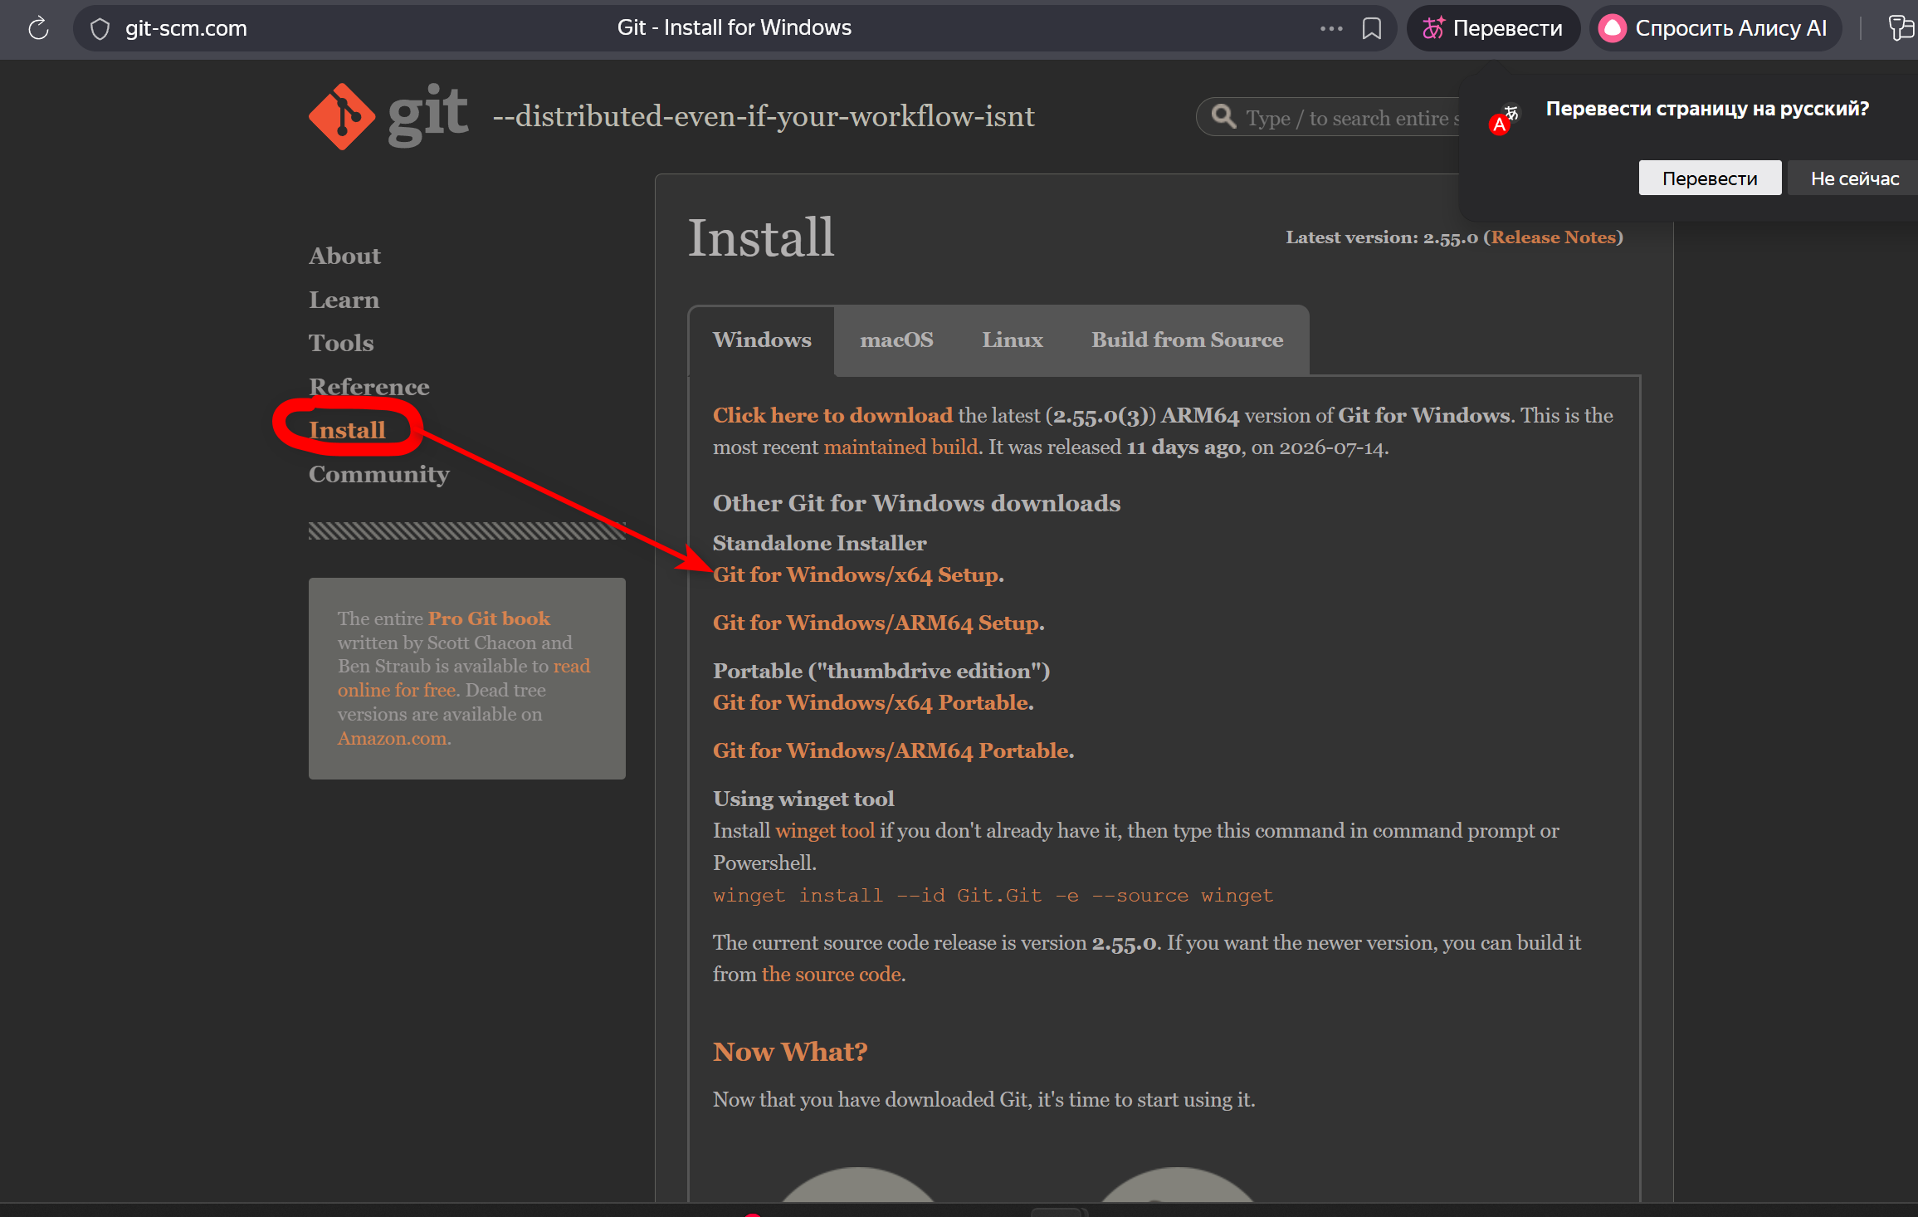The image size is (1918, 1217).
Task: Open the three-dots page menu in address bar
Action: [1331, 28]
